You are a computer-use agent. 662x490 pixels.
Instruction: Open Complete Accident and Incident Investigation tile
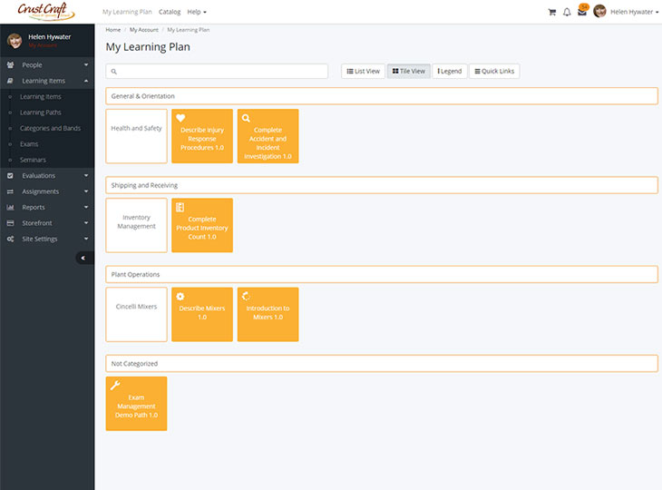pyautogui.click(x=268, y=136)
